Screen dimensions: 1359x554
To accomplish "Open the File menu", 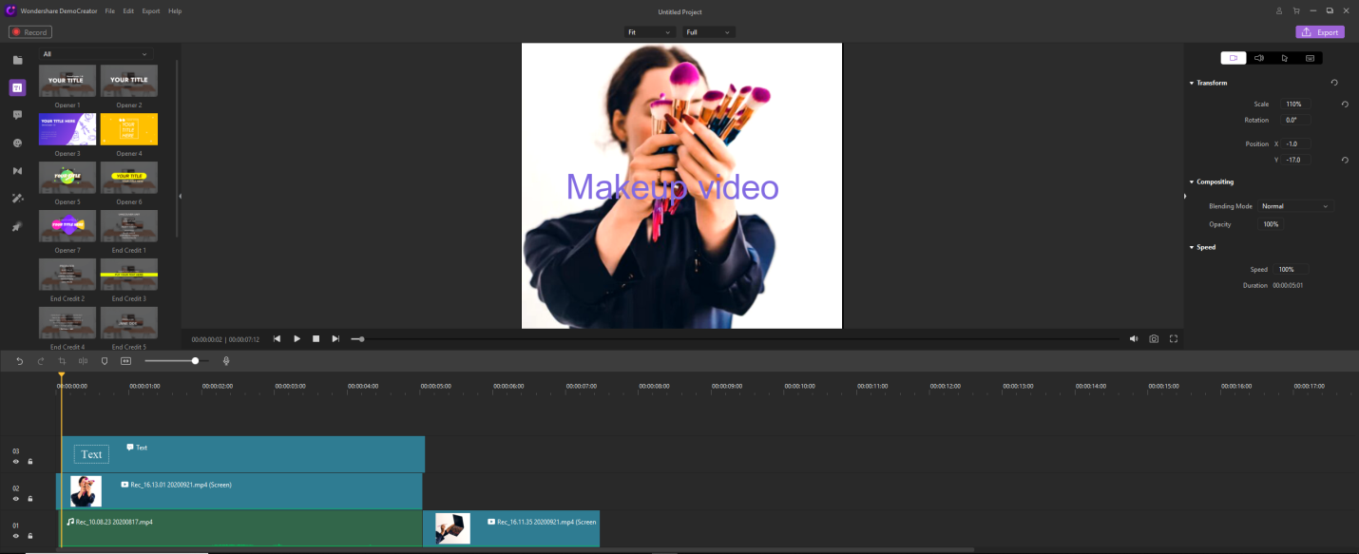I will point(110,11).
